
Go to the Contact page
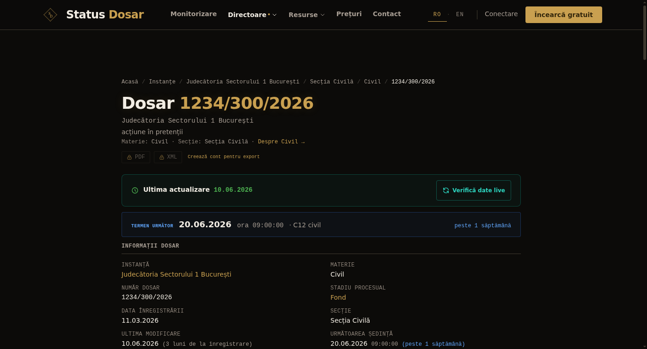click(x=387, y=14)
